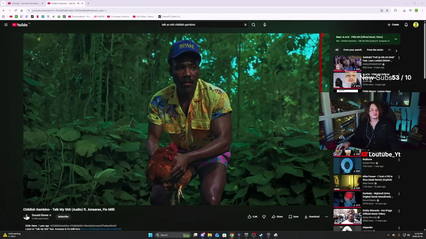Close the Childish Gambino browser tab

82,3
